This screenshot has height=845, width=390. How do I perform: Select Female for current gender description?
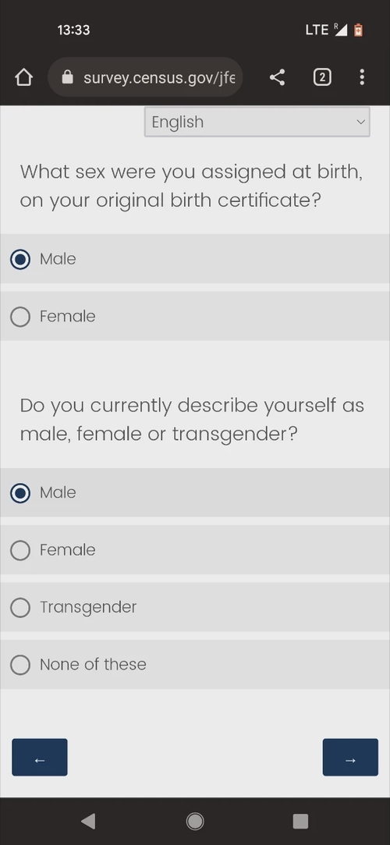195,550
